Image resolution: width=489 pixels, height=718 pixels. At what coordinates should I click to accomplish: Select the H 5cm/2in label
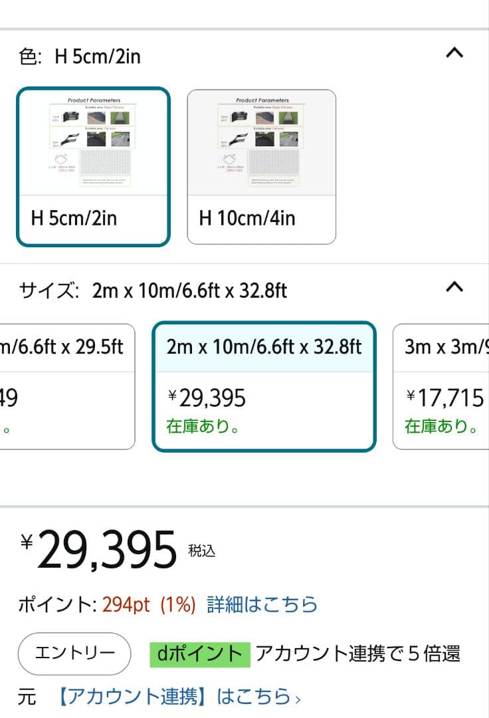click(x=74, y=218)
